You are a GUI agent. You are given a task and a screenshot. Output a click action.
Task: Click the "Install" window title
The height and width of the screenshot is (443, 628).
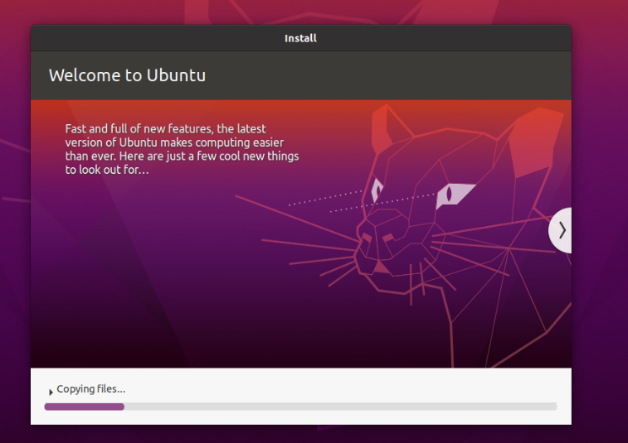[x=301, y=38]
